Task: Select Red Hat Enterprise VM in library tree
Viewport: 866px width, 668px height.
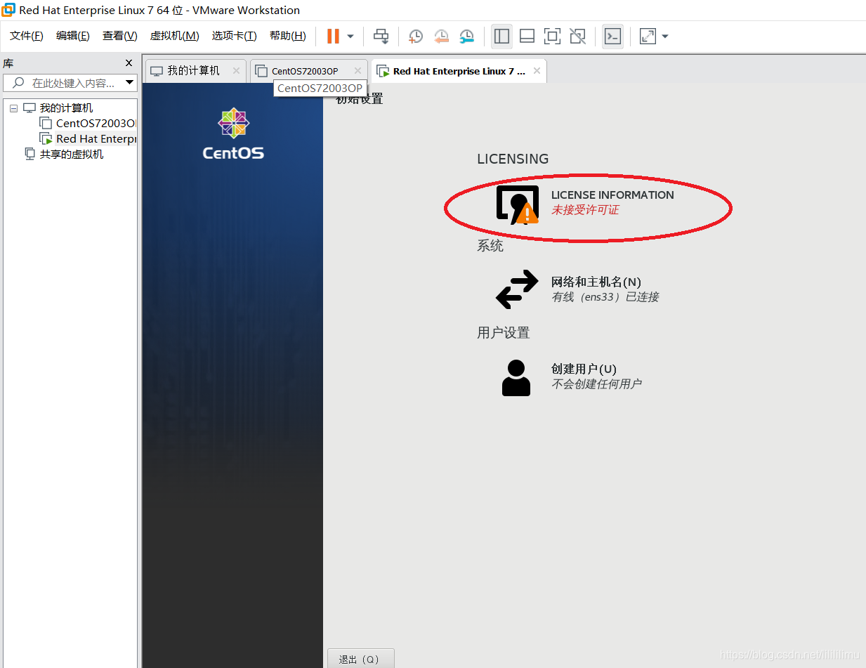Action: point(96,139)
